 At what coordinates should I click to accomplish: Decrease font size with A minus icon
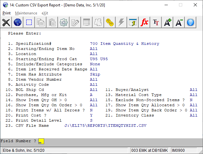pos(179,22)
